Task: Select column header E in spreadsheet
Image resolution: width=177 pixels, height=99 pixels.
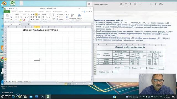Action: click(x=37, y=27)
